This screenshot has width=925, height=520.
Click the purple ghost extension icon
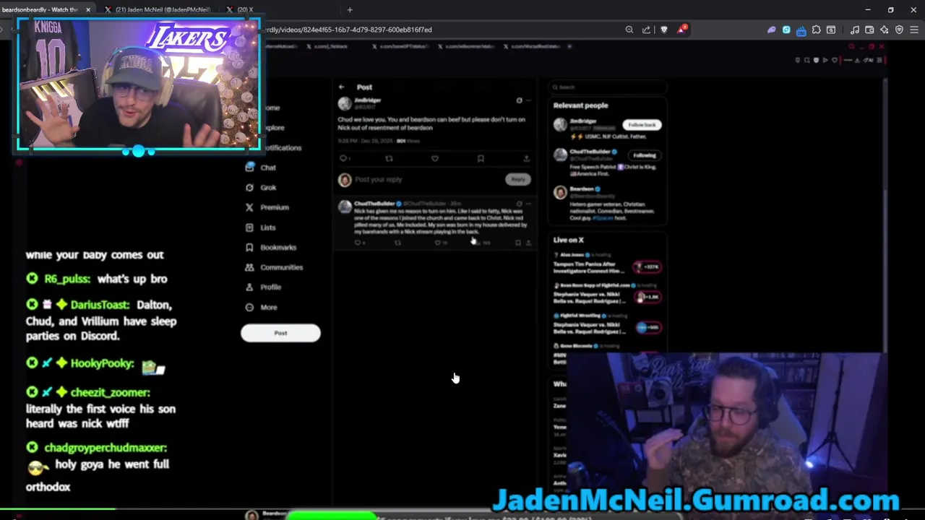coord(771,30)
